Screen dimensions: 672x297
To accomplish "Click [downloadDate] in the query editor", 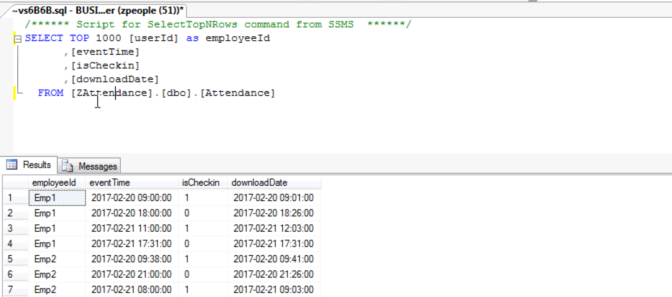I will [x=115, y=79].
